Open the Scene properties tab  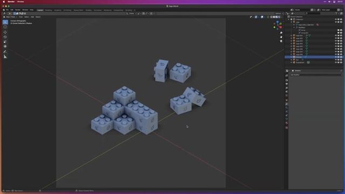[x=287, y=92]
